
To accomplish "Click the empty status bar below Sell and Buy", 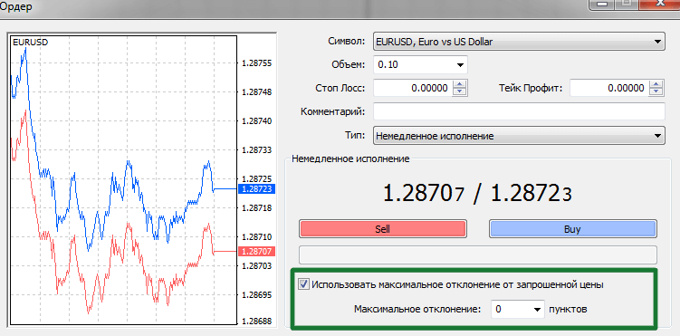I will click(478, 254).
